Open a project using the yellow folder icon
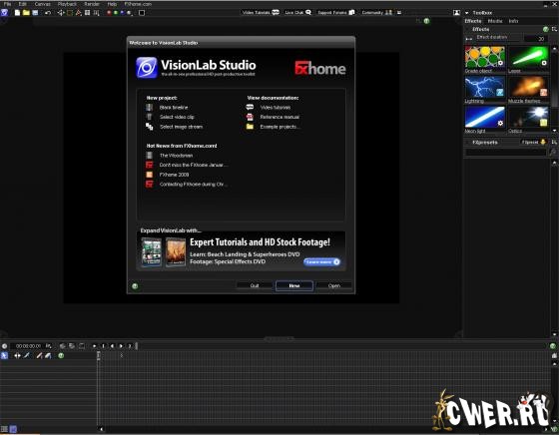Viewport: 559px width, 435px height. pos(26,13)
